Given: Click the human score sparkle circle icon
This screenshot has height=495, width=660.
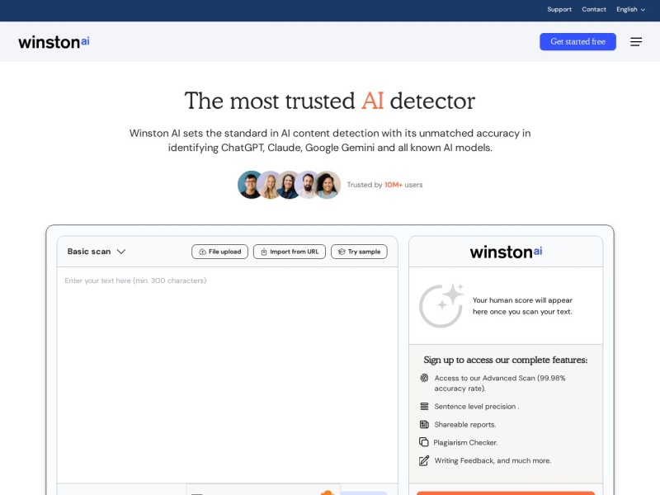Looking at the screenshot, I should point(441,305).
